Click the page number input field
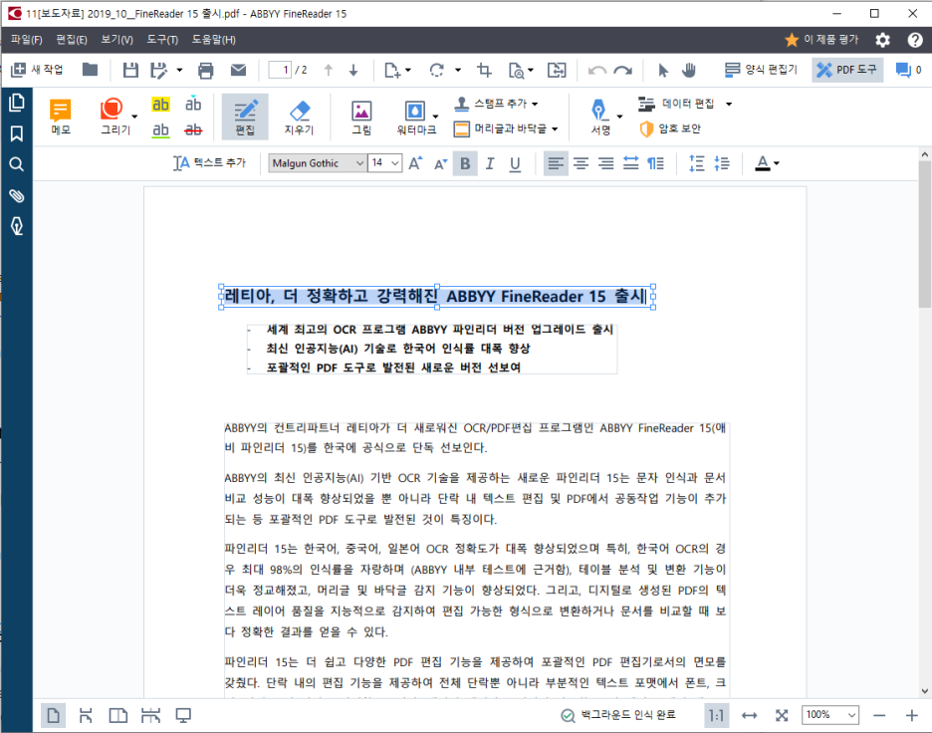The image size is (932, 733). [280, 70]
